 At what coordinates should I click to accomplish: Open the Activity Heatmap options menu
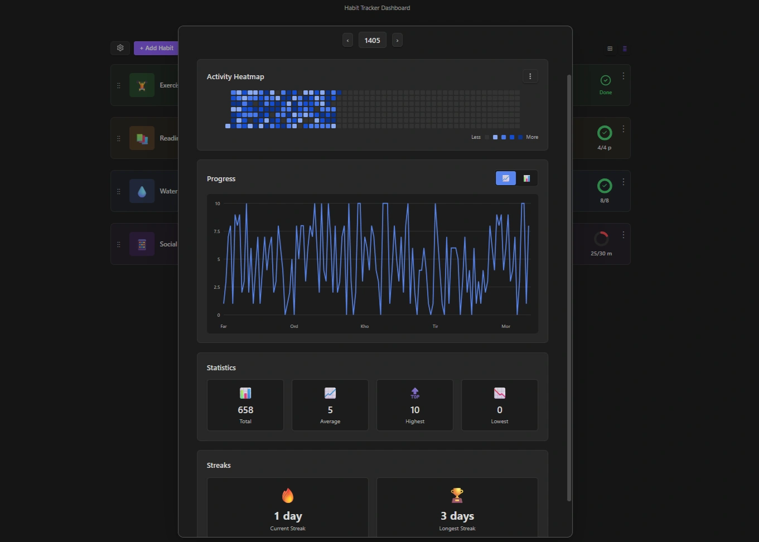[530, 76]
